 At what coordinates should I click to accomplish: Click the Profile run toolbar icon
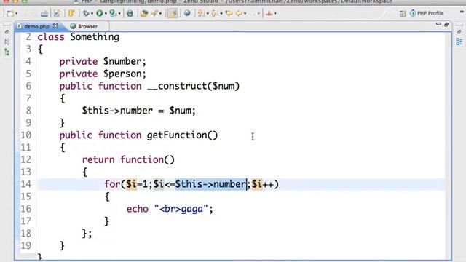[x=113, y=13]
